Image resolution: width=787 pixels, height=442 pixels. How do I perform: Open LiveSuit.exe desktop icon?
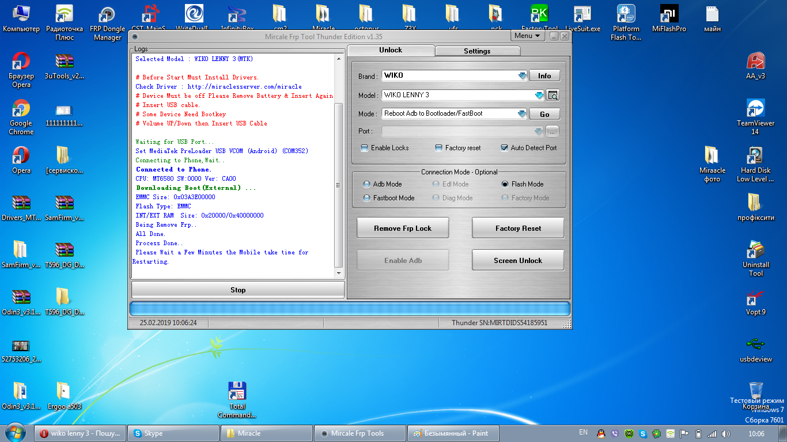click(582, 18)
